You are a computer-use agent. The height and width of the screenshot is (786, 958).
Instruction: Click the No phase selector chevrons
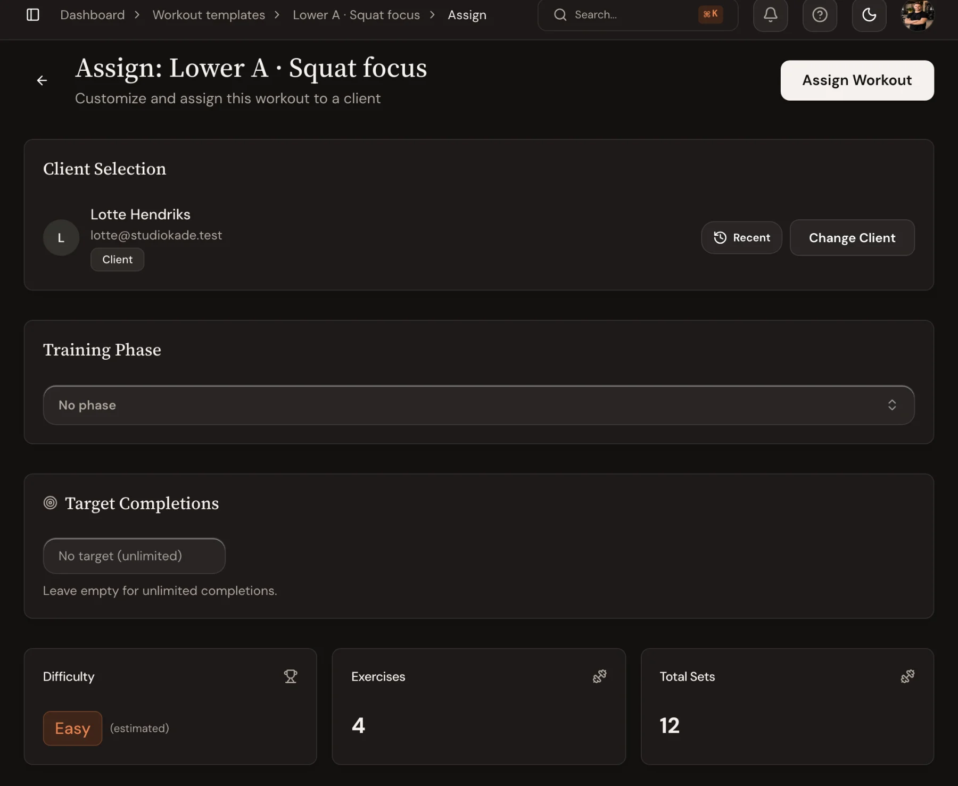point(892,405)
